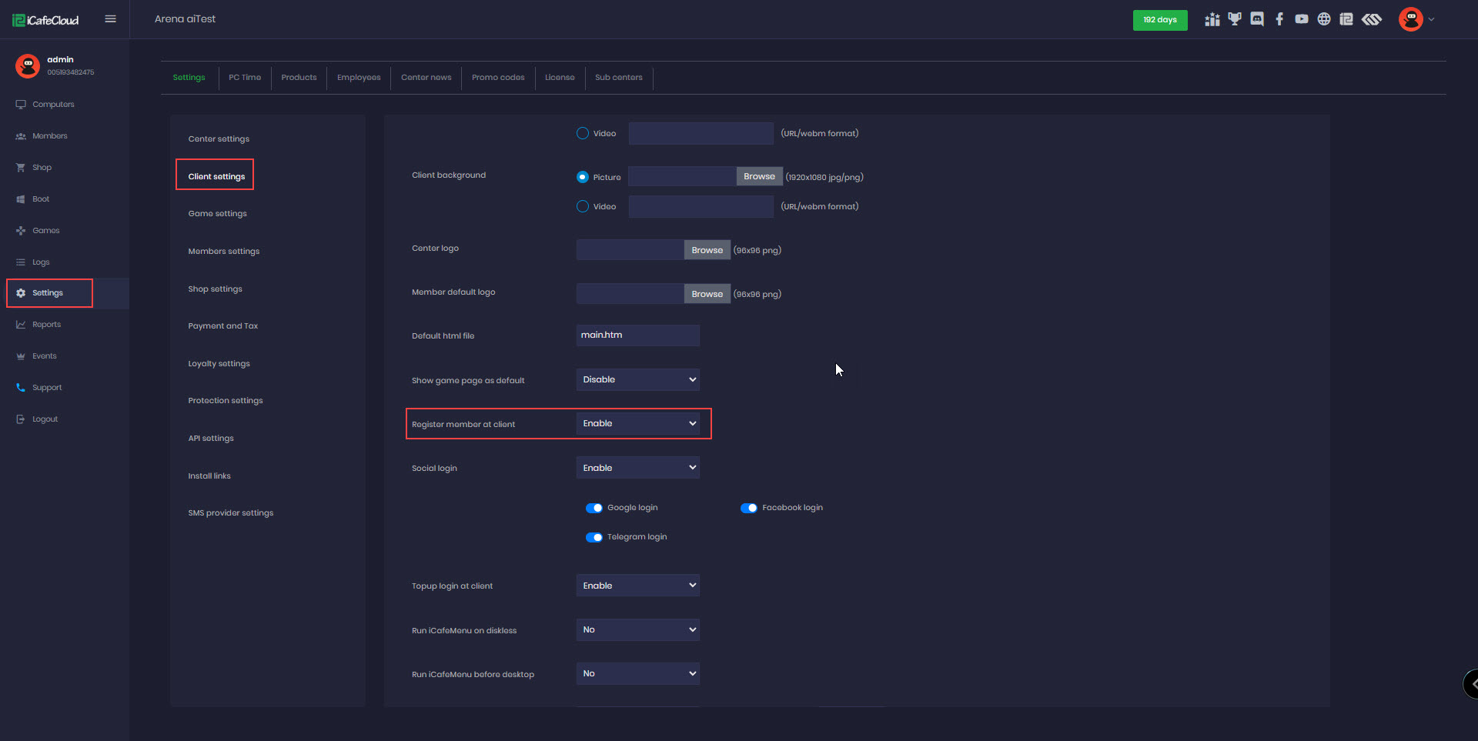Image resolution: width=1478 pixels, height=741 pixels.
Task: Open the YouTube icon in header
Action: pyautogui.click(x=1302, y=19)
